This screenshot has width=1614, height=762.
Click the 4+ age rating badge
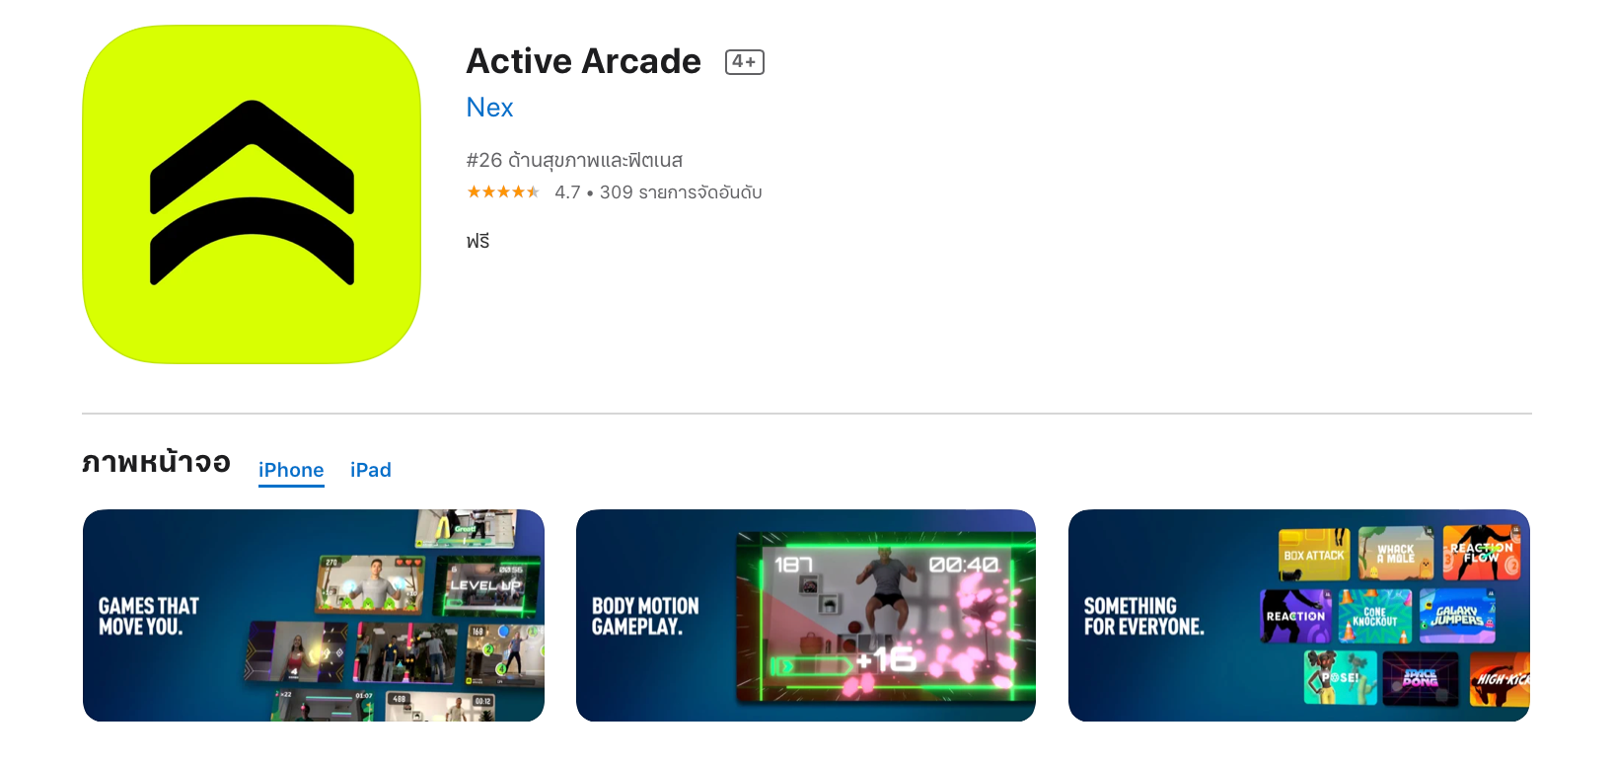pos(745,62)
